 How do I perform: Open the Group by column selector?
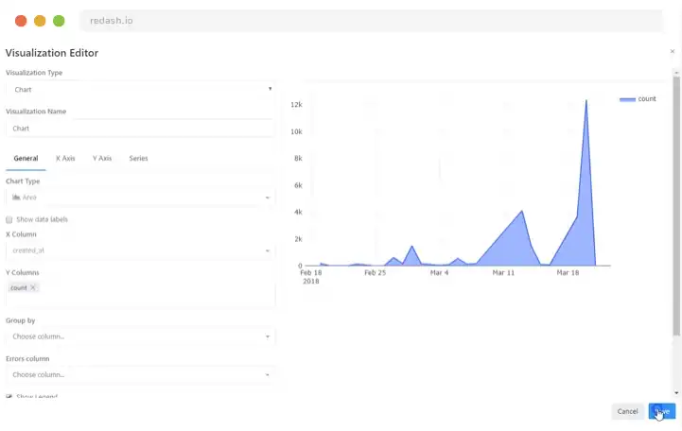pos(140,336)
